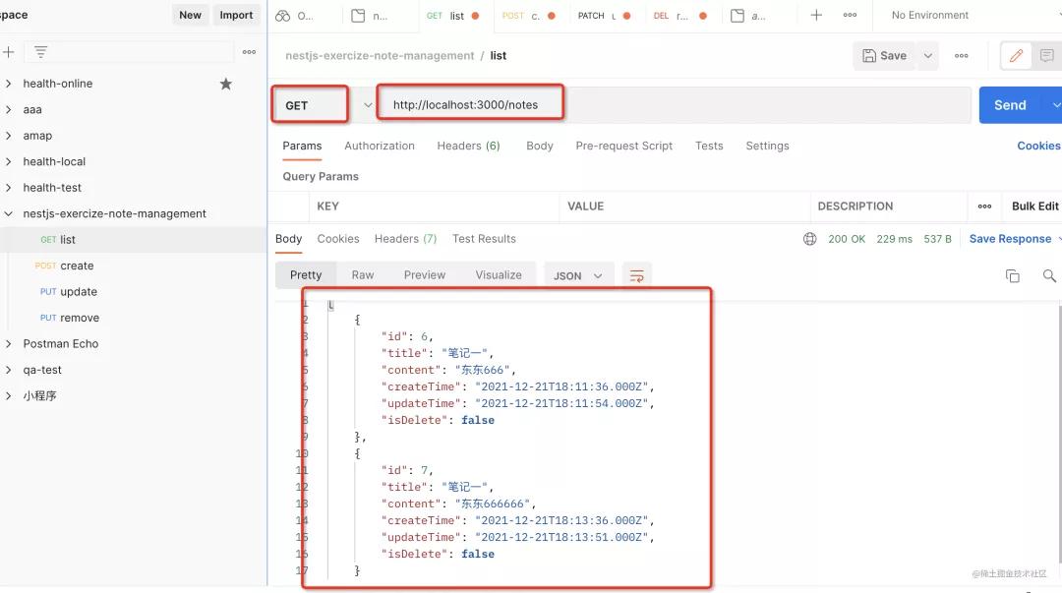Expand the Postman Echo collection
The image size is (1062, 593).
point(8,343)
